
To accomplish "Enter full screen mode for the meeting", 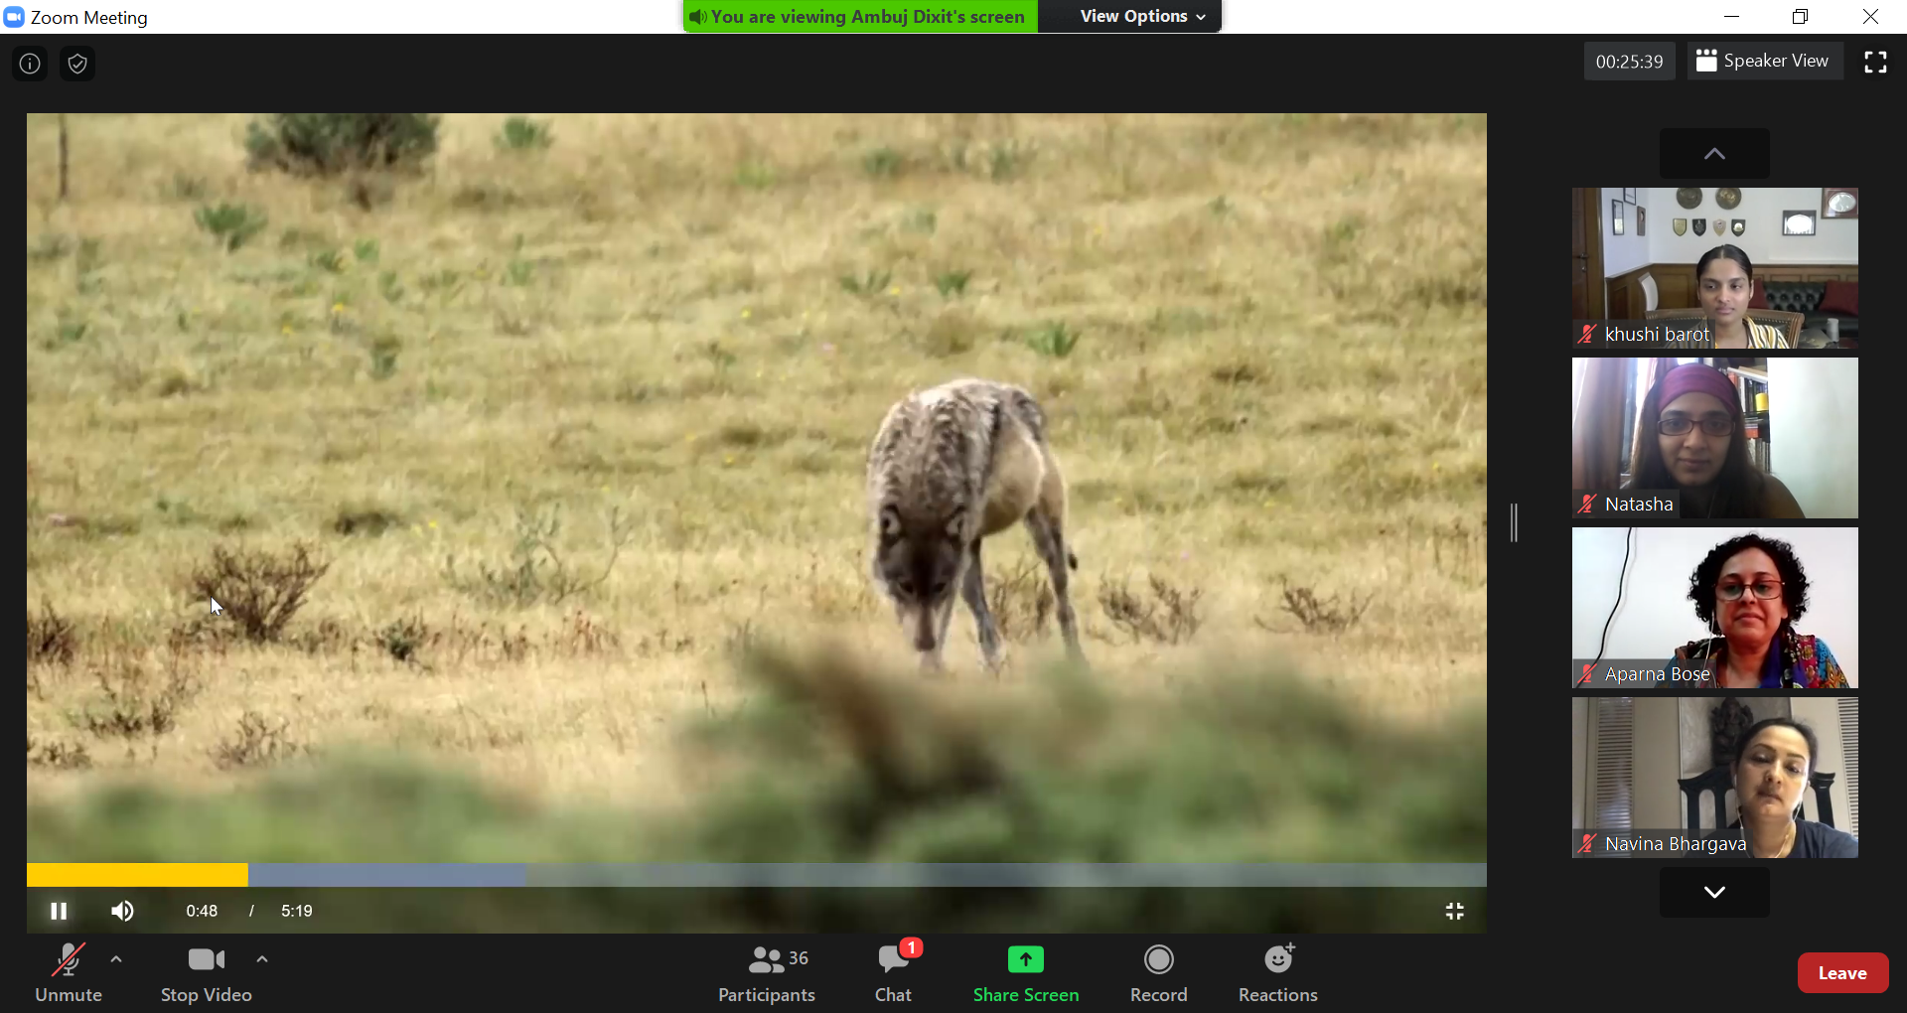I will 1875,62.
